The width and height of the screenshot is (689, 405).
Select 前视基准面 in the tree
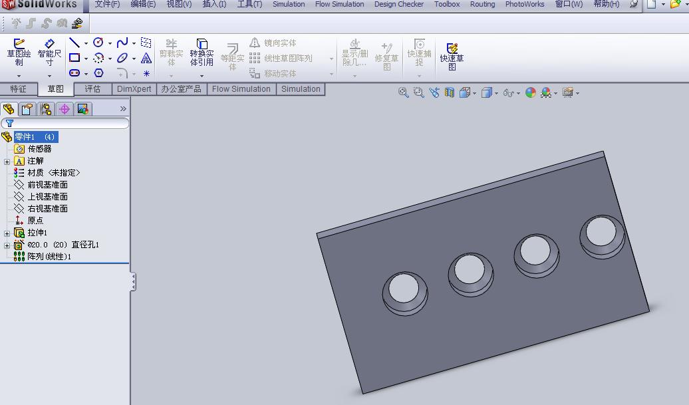47,185
